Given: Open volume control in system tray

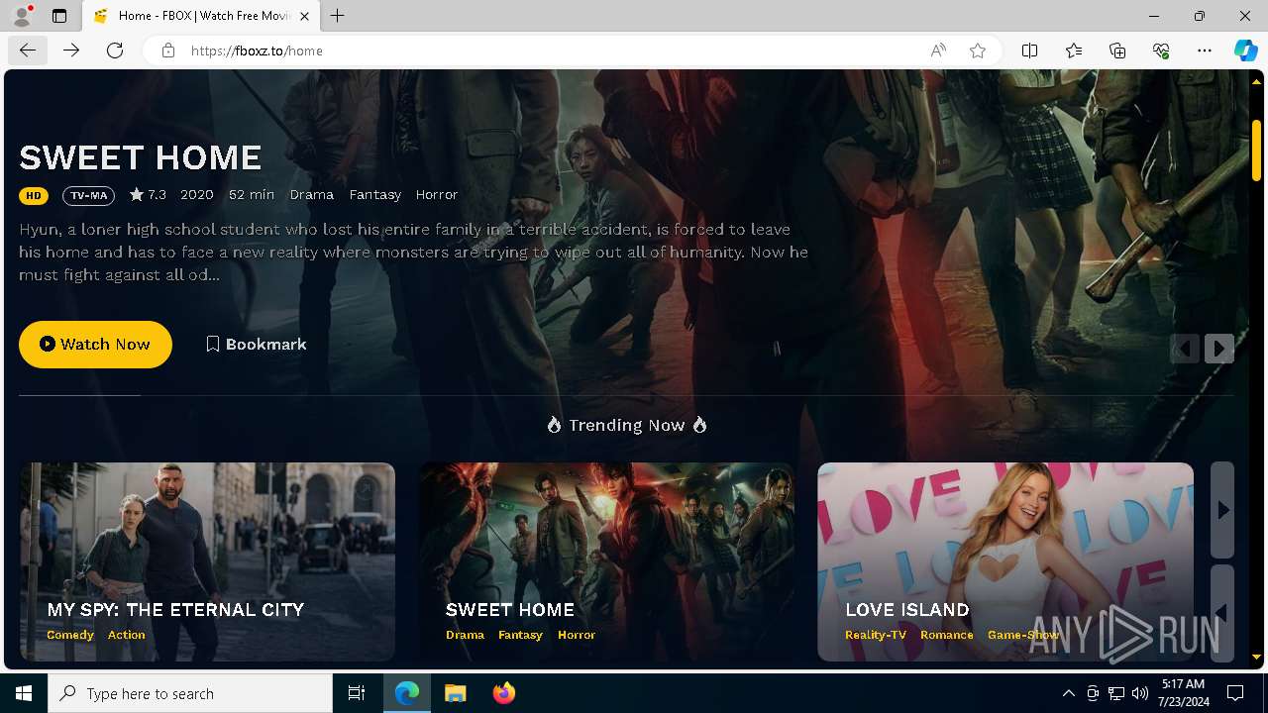Looking at the screenshot, I should (1140, 693).
